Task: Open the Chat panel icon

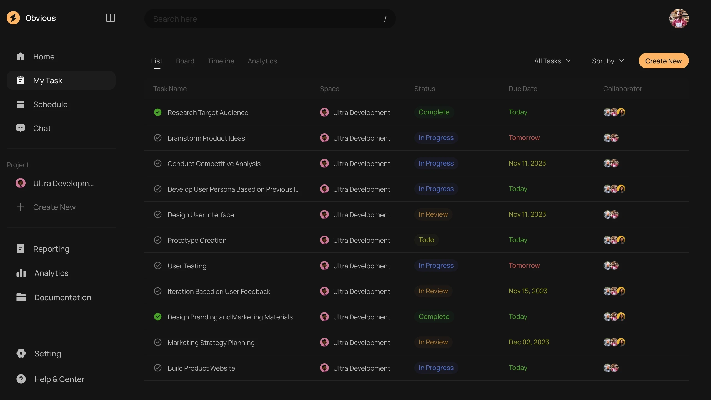Action: click(x=21, y=128)
